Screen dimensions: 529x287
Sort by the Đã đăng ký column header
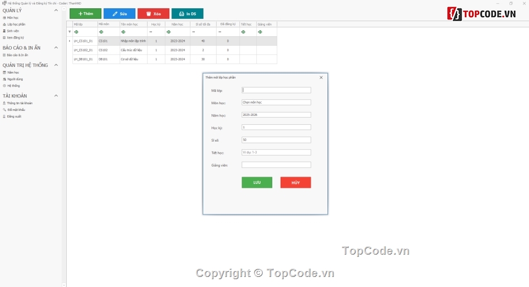coord(228,25)
